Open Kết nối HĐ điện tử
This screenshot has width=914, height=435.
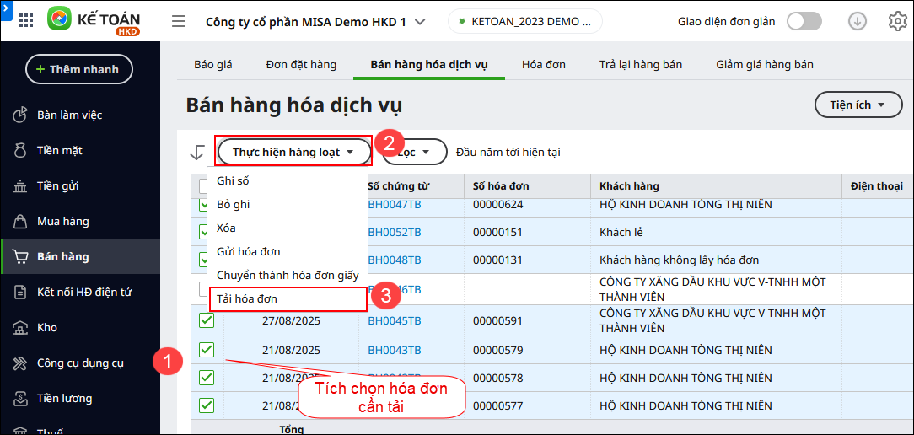(x=83, y=292)
